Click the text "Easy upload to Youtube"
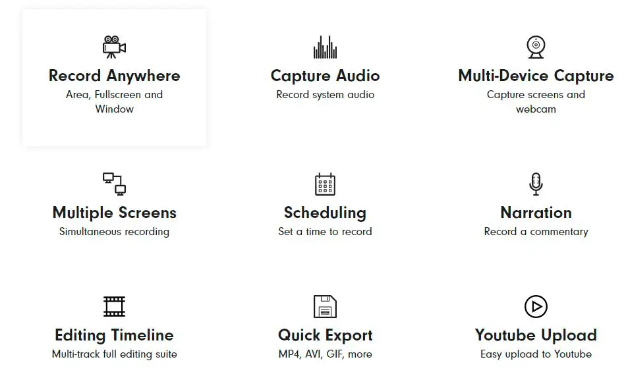 pyautogui.click(x=536, y=354)
